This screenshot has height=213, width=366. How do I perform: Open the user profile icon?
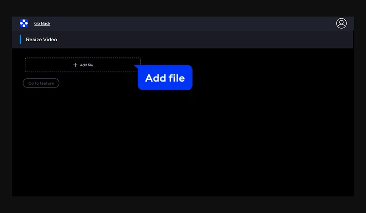tap(341, 24)
